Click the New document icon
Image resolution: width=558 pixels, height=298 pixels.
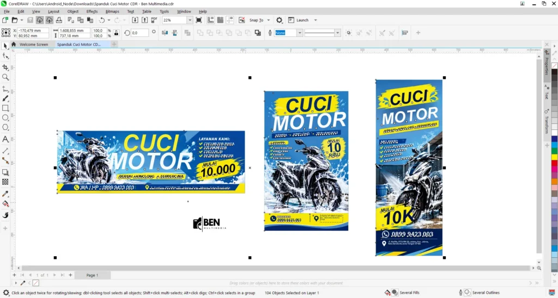point(5,20)
